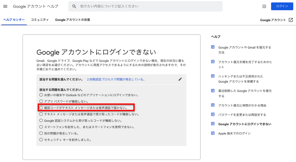Screen dimensions: 296x162
Task: Select スマートフォンを紛失した radio option
Action: pos(41,127)
